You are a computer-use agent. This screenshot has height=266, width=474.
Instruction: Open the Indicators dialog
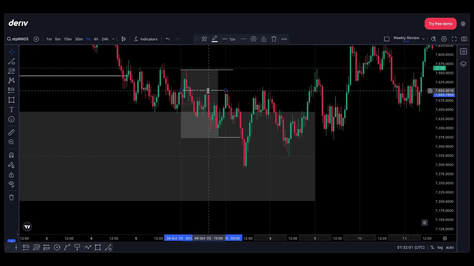point(146,39)
